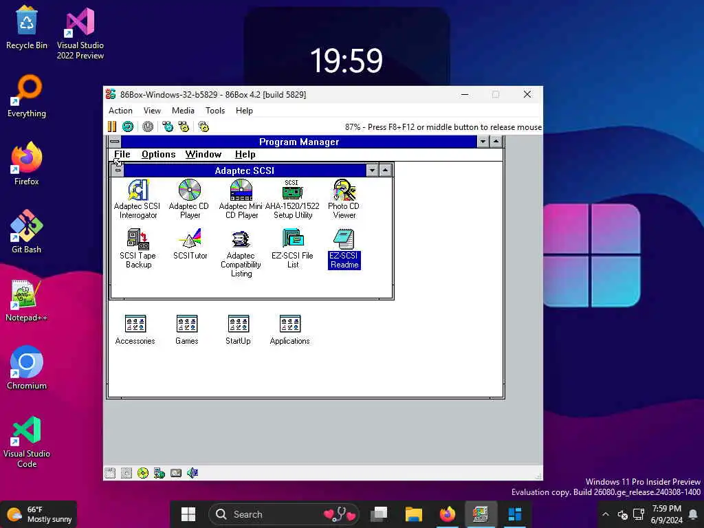Send Ctrl+Alt+Del via teal gear icon
The image size is (704, 528).
pyautogui.click(x=168, y=126)
